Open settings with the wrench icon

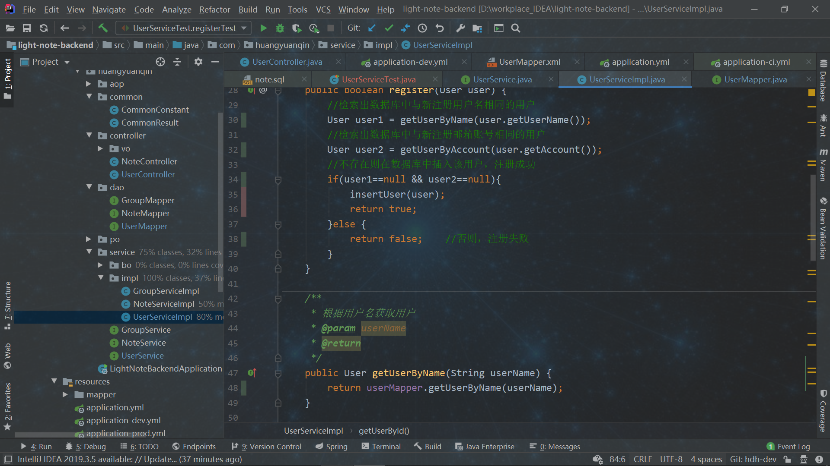pyautogui.click(x=460, y=28)
